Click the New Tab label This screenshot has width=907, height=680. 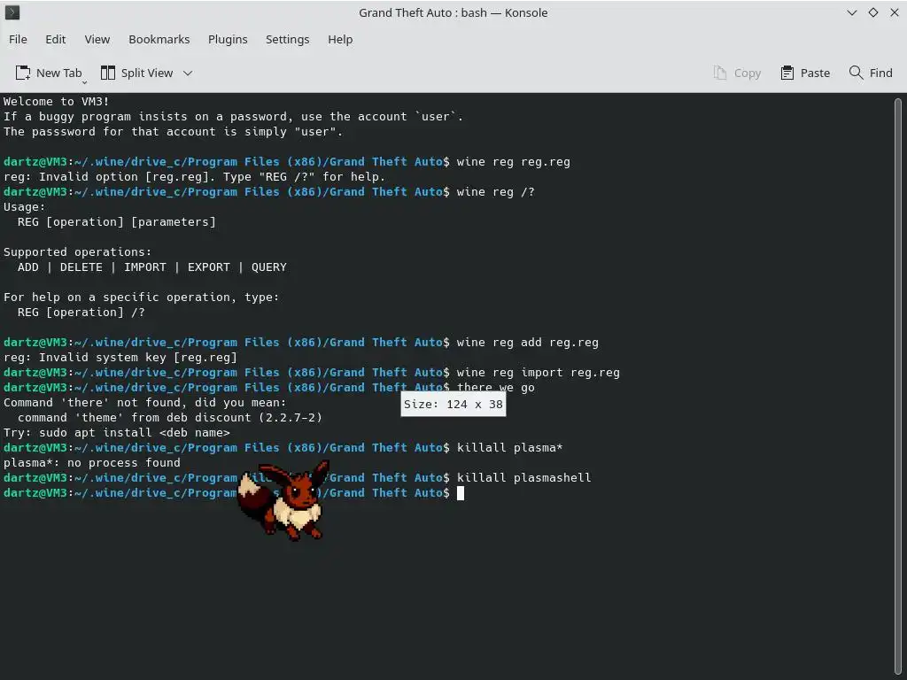[x=59, y=73]
